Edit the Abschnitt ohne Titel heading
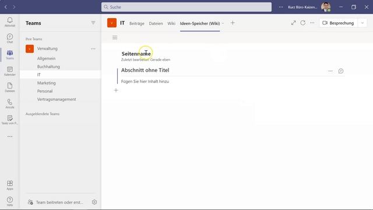The height and width of the screenshot is (210, 373). tap(145, 70)
